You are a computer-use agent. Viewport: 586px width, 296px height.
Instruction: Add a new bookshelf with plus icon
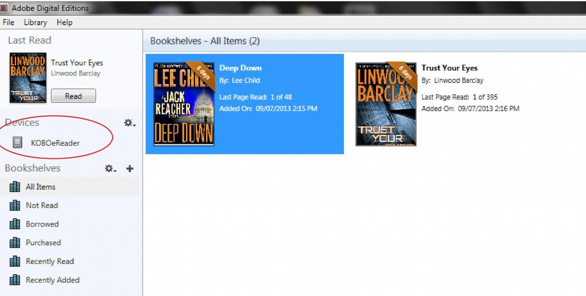tap(130, 169)
